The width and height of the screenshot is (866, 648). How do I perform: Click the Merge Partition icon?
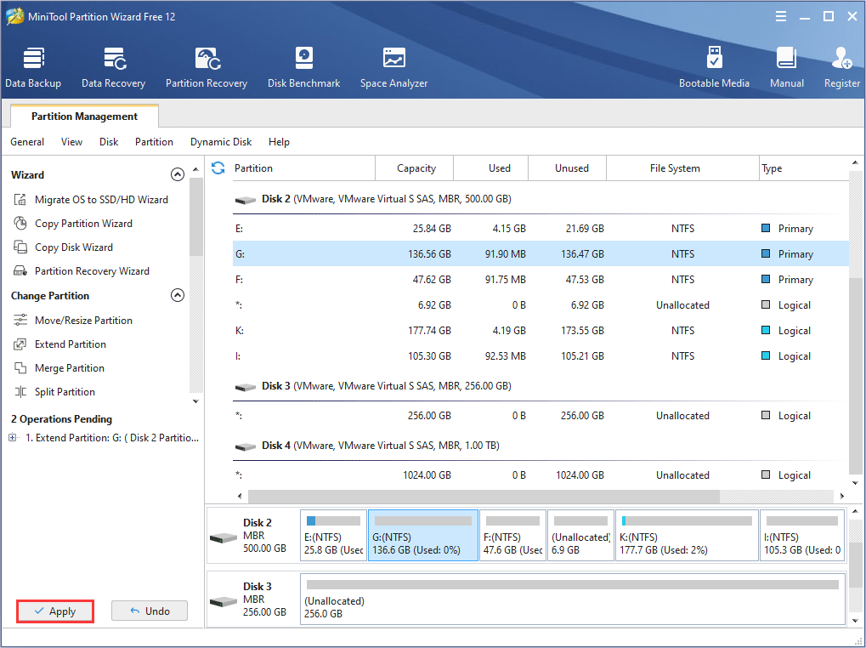(x=20, y=368)
